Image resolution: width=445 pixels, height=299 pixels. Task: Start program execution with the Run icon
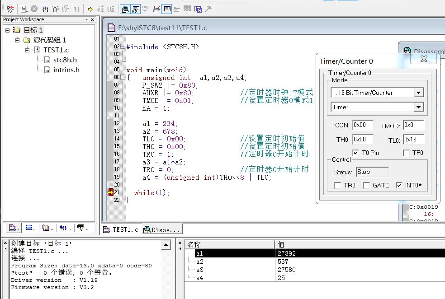click(x=24, y=9)
